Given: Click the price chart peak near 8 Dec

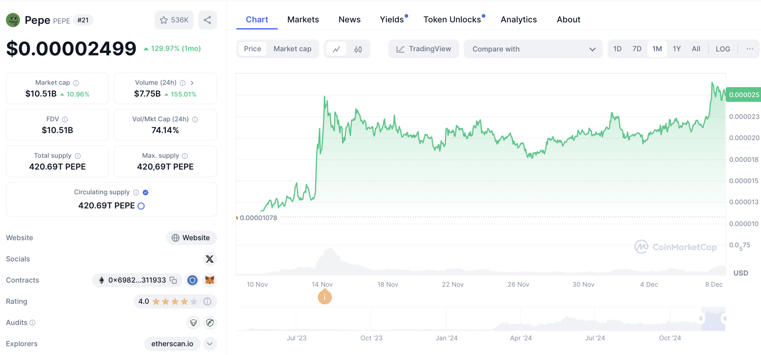Looking at the screenshot, I should [712, 83].
